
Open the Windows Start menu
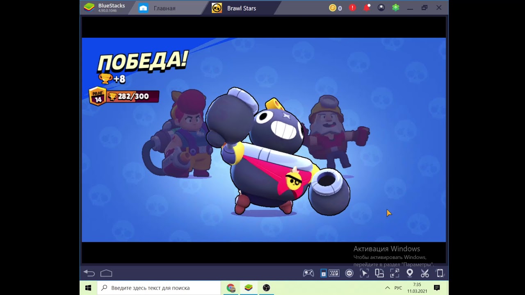point(88,288)
